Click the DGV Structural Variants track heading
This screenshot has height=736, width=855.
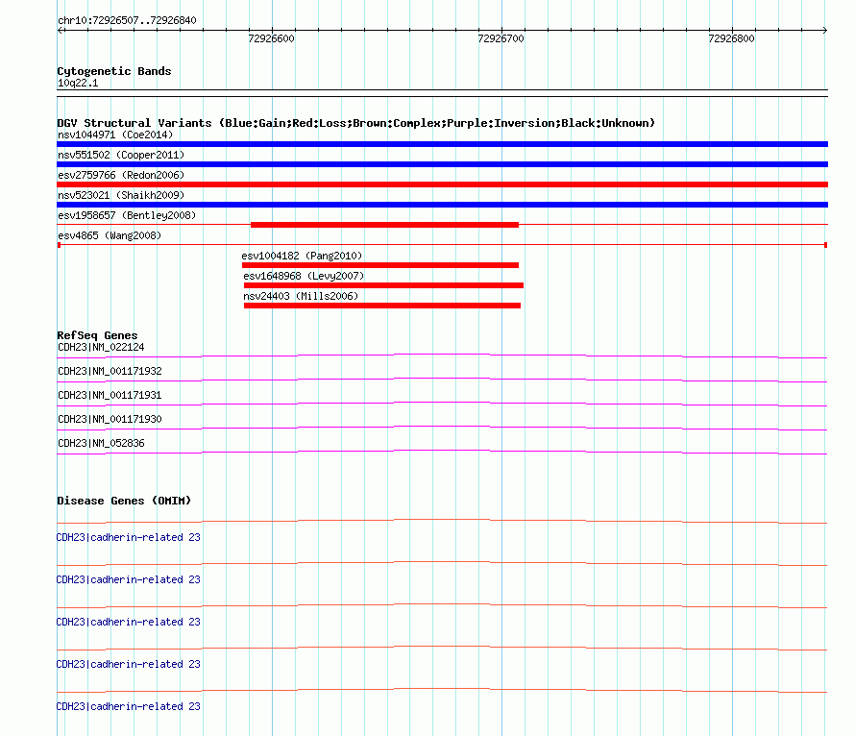click(356, 123)
